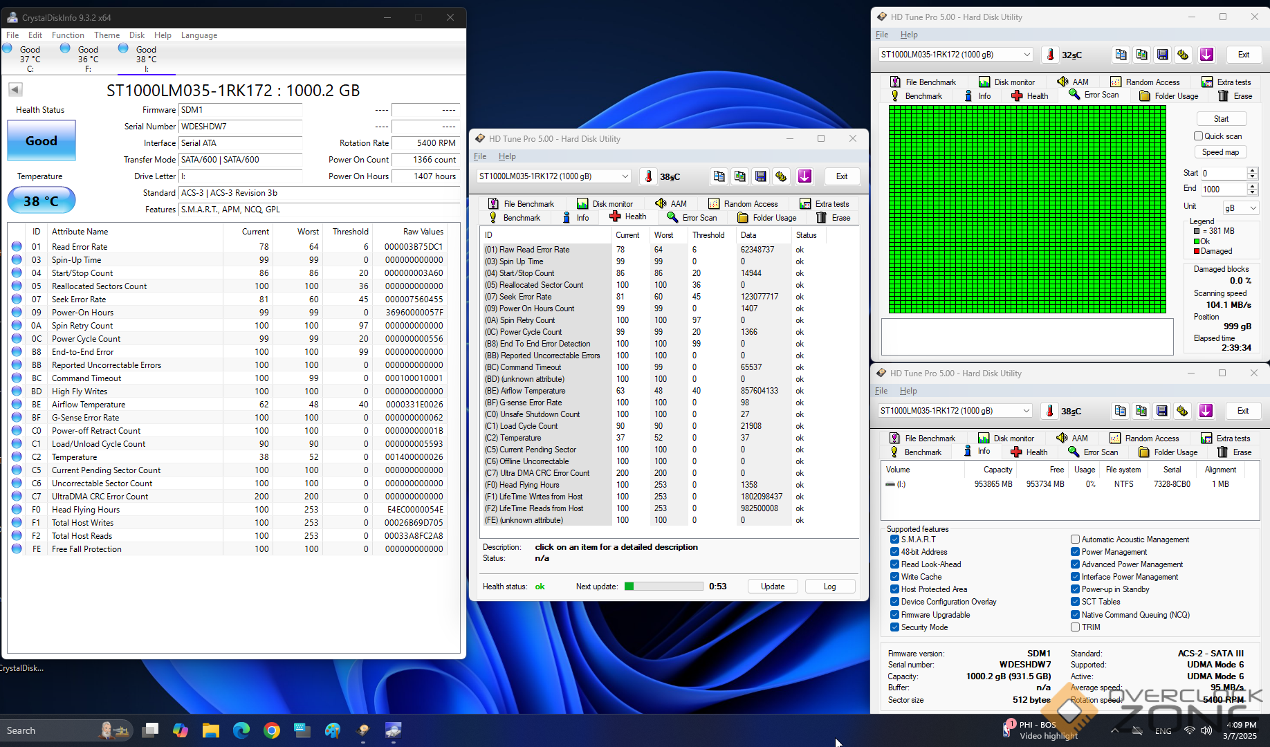Click the End value field showing 1000
The height and width of the screenshot is (747, 1270).
tap(1223, 190)
